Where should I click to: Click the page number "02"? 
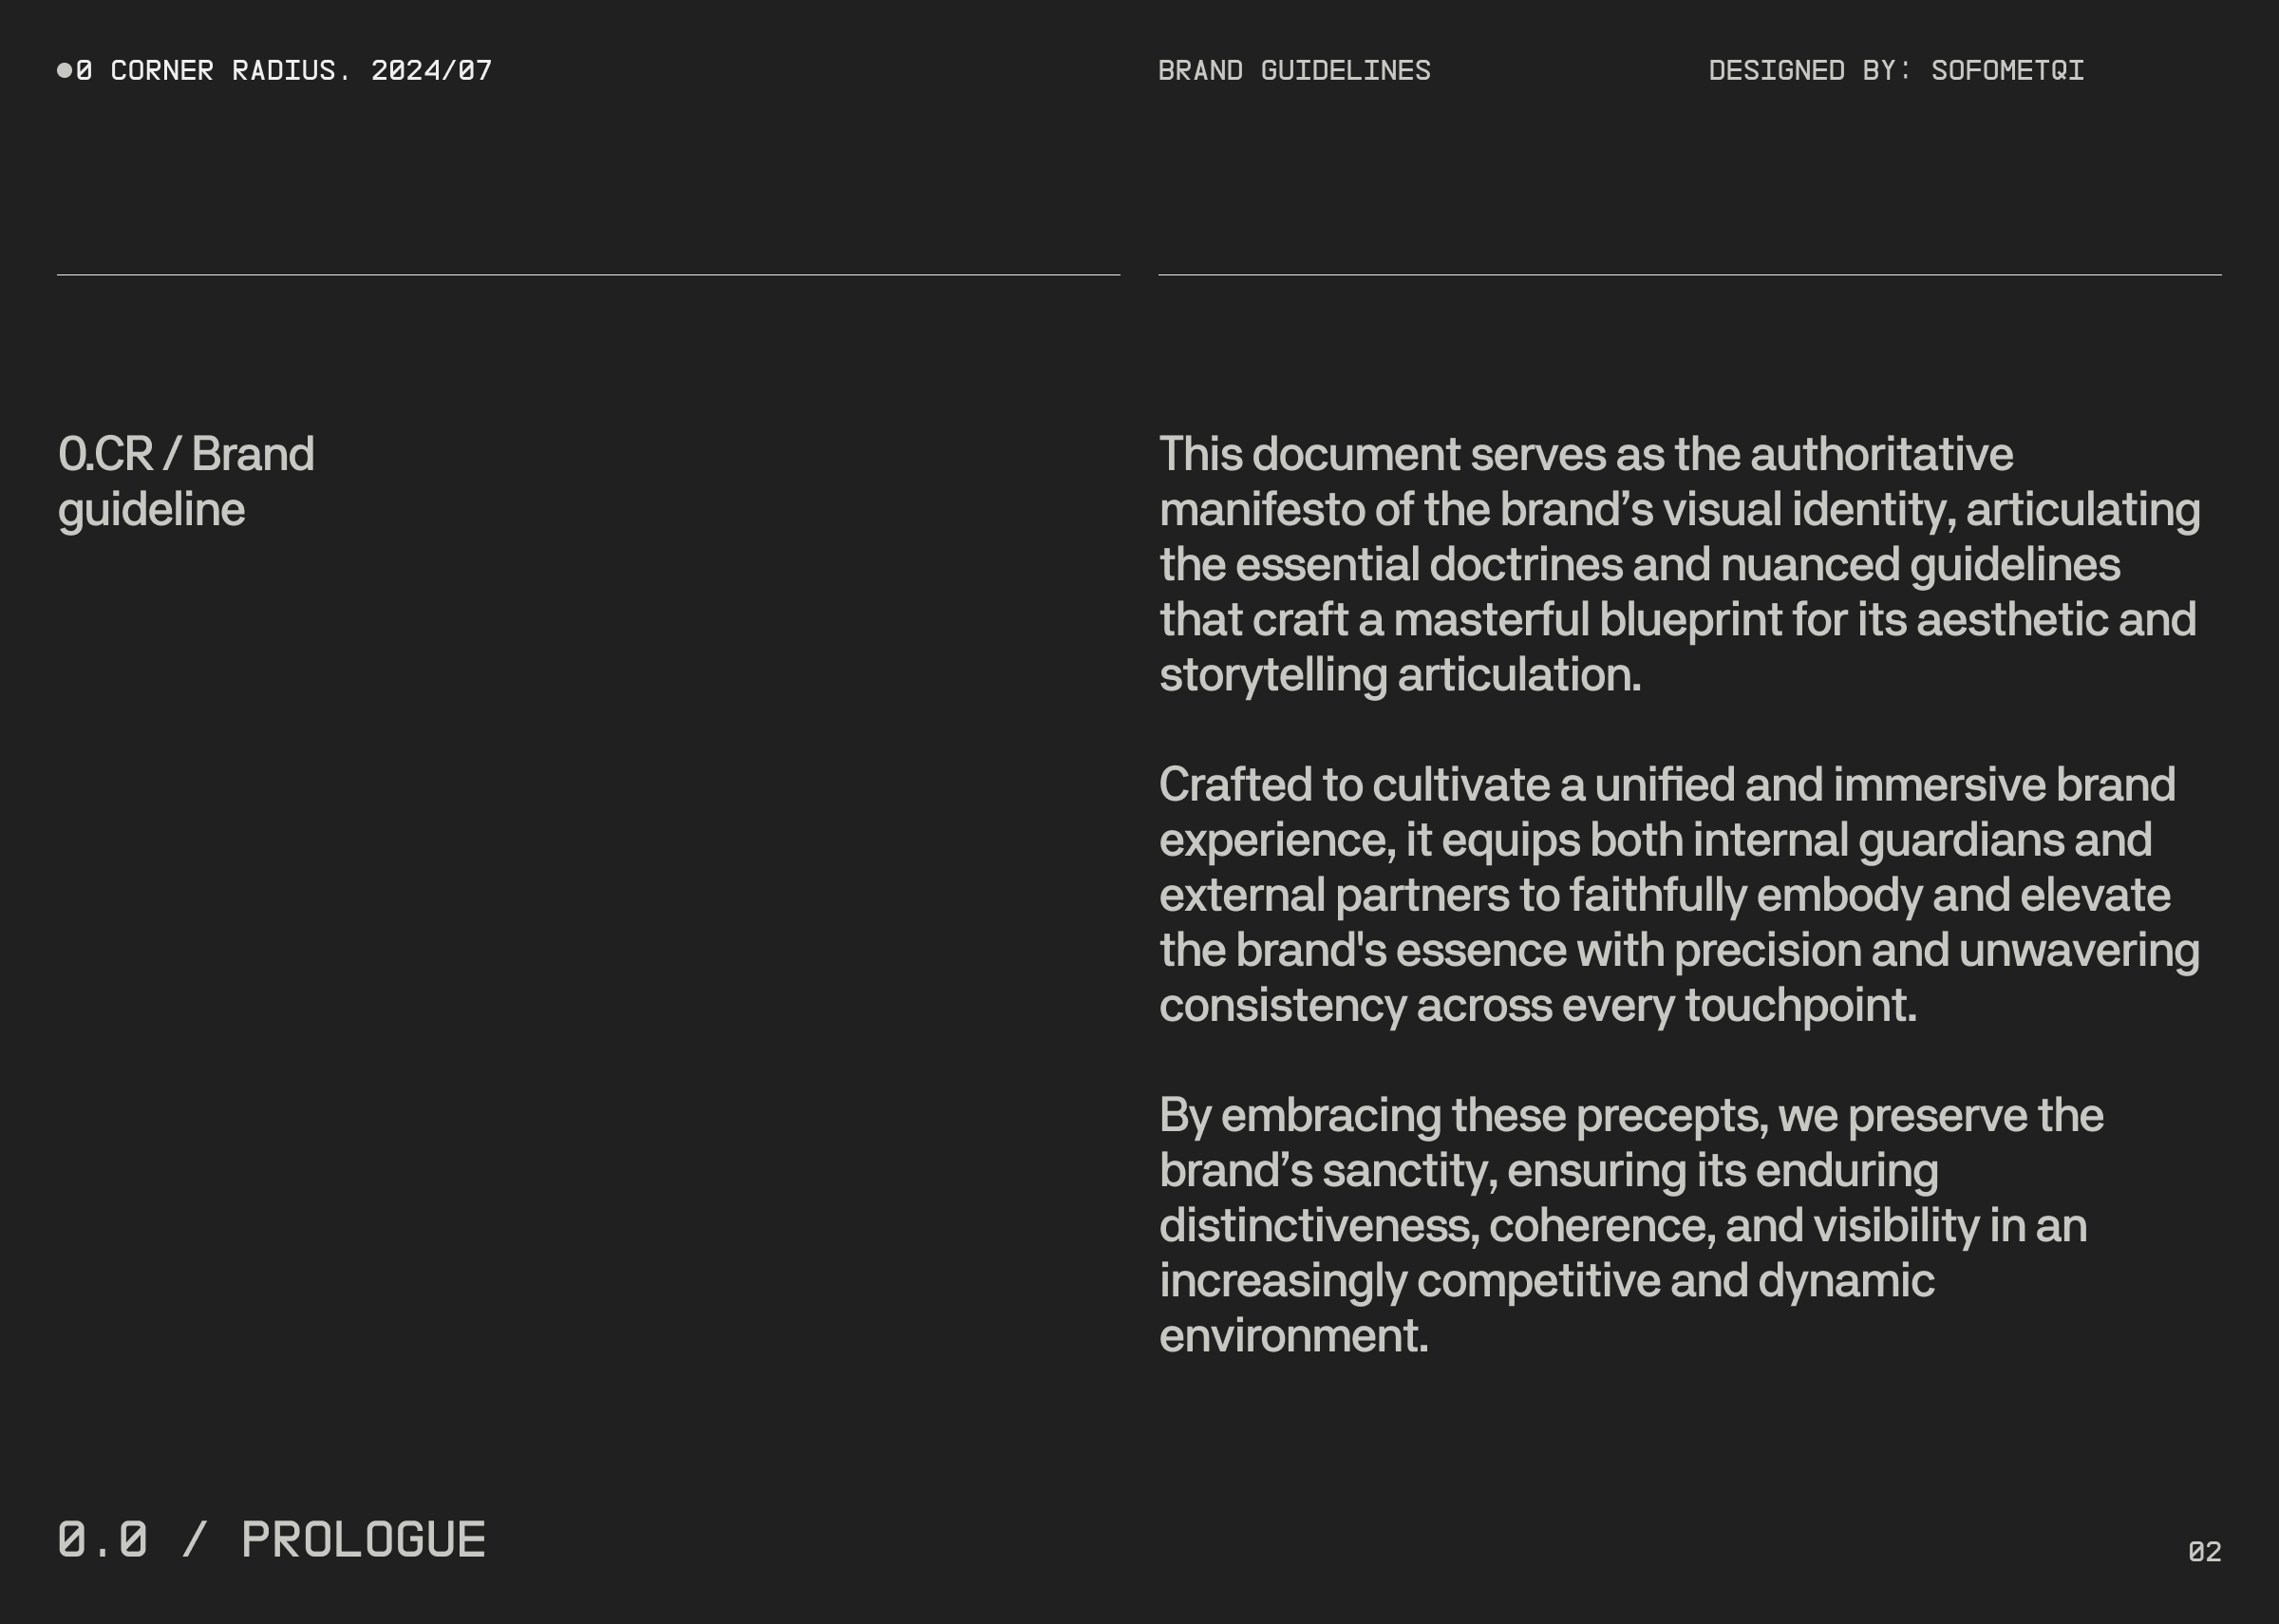[x=2204, y=1551]
